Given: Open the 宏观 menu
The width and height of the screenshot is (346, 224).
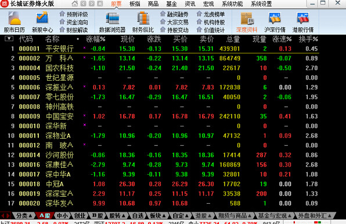Looking at the screenshot, I should (x=208, y=3).
